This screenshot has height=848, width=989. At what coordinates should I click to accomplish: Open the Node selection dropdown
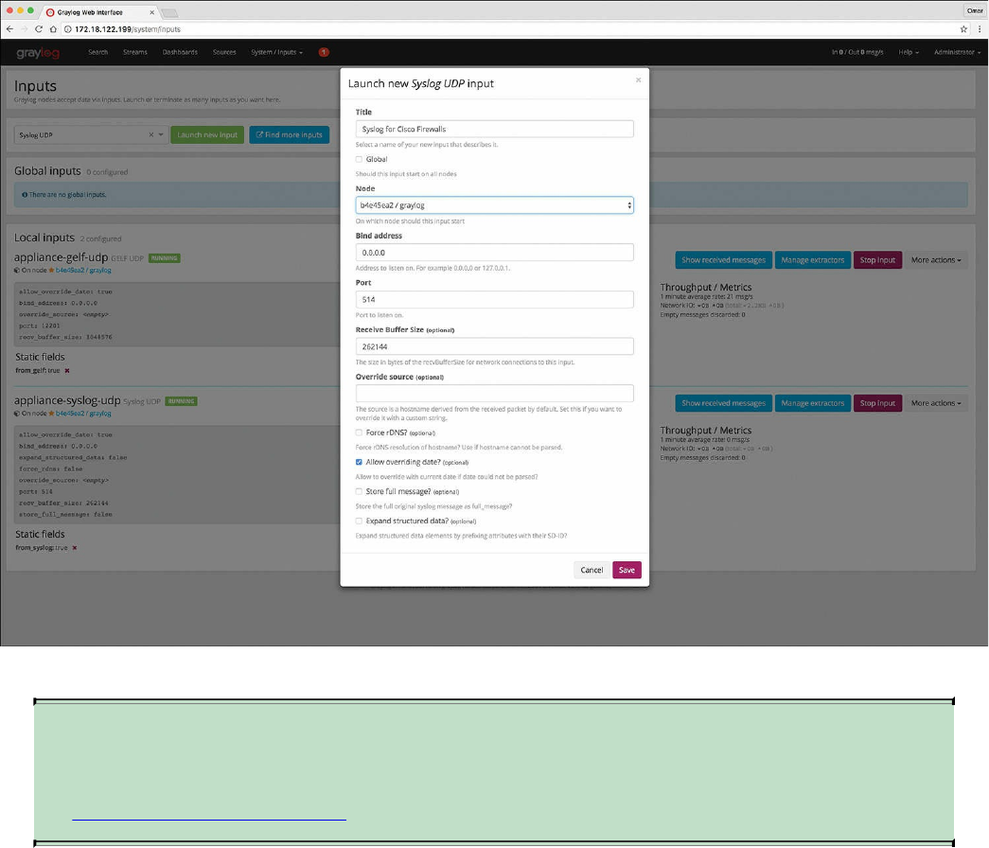494,205
